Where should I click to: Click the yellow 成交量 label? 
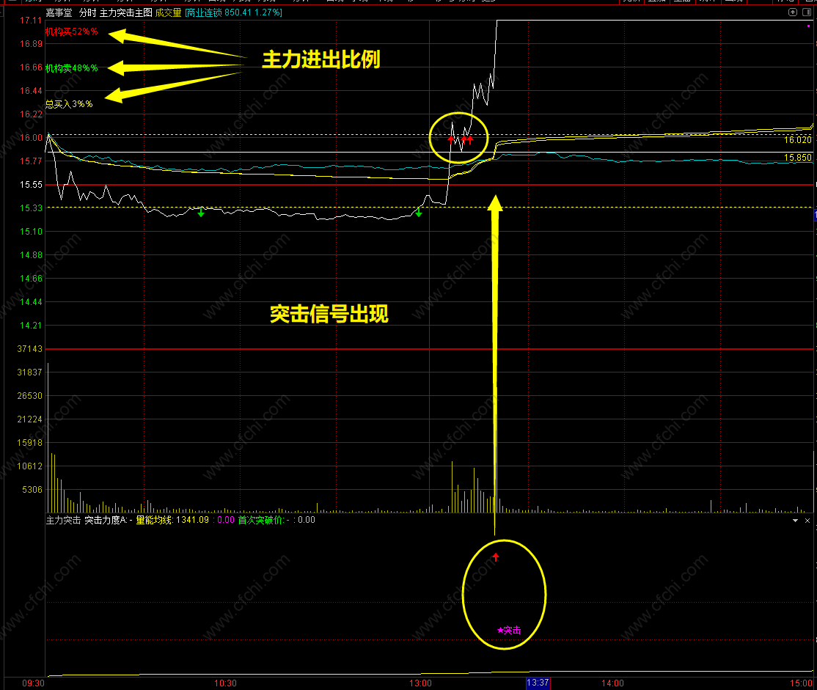pos(168,12)
